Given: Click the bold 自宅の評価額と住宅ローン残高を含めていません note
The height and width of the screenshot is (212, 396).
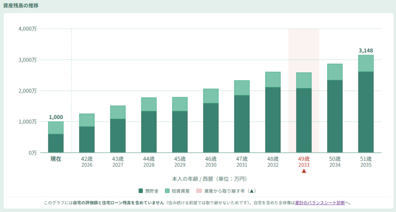Looking at the screenshot, I should 118,203.
